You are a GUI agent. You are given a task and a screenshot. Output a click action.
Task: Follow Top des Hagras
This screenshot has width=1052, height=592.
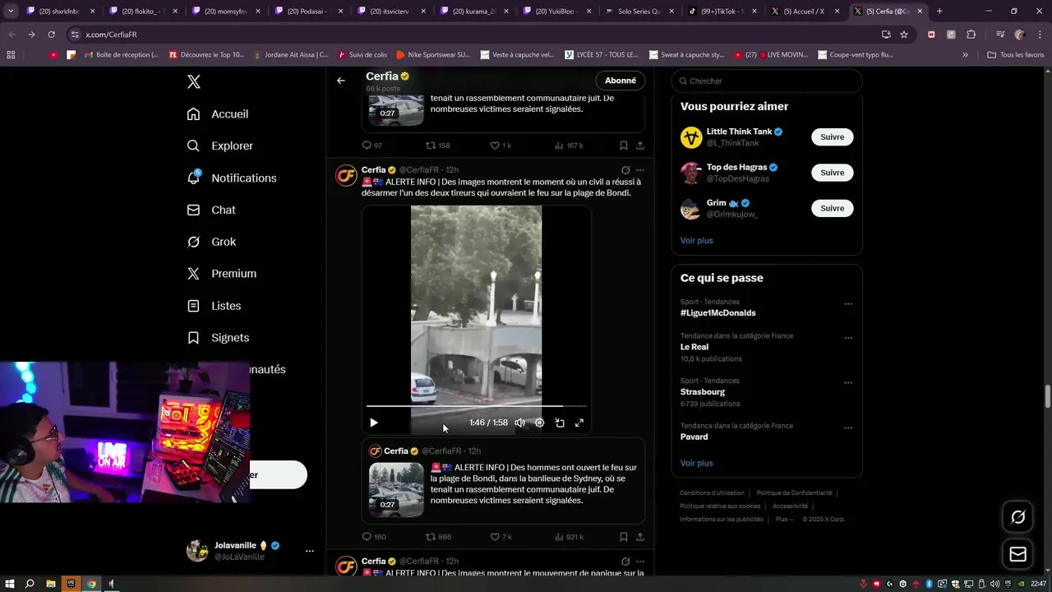(832, 173)
